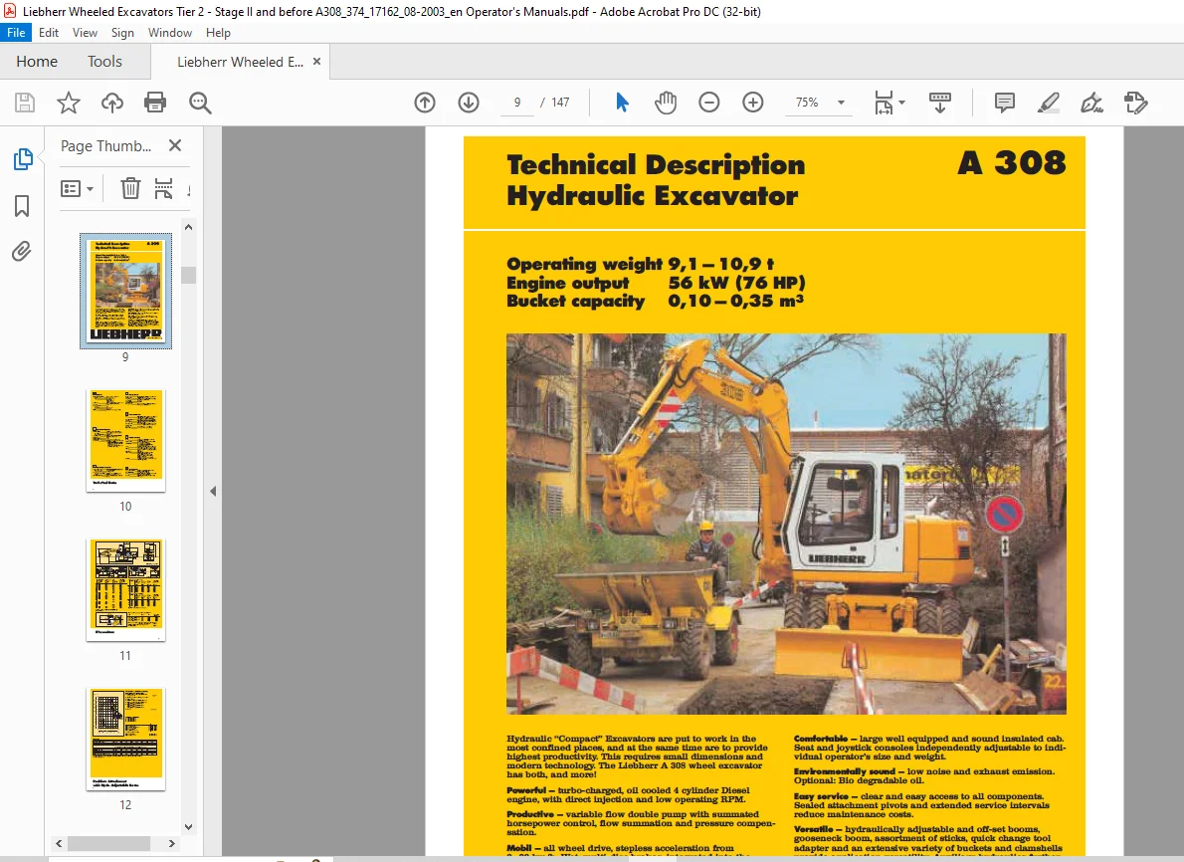Select page 10 thumbnail

click(126, 440)
